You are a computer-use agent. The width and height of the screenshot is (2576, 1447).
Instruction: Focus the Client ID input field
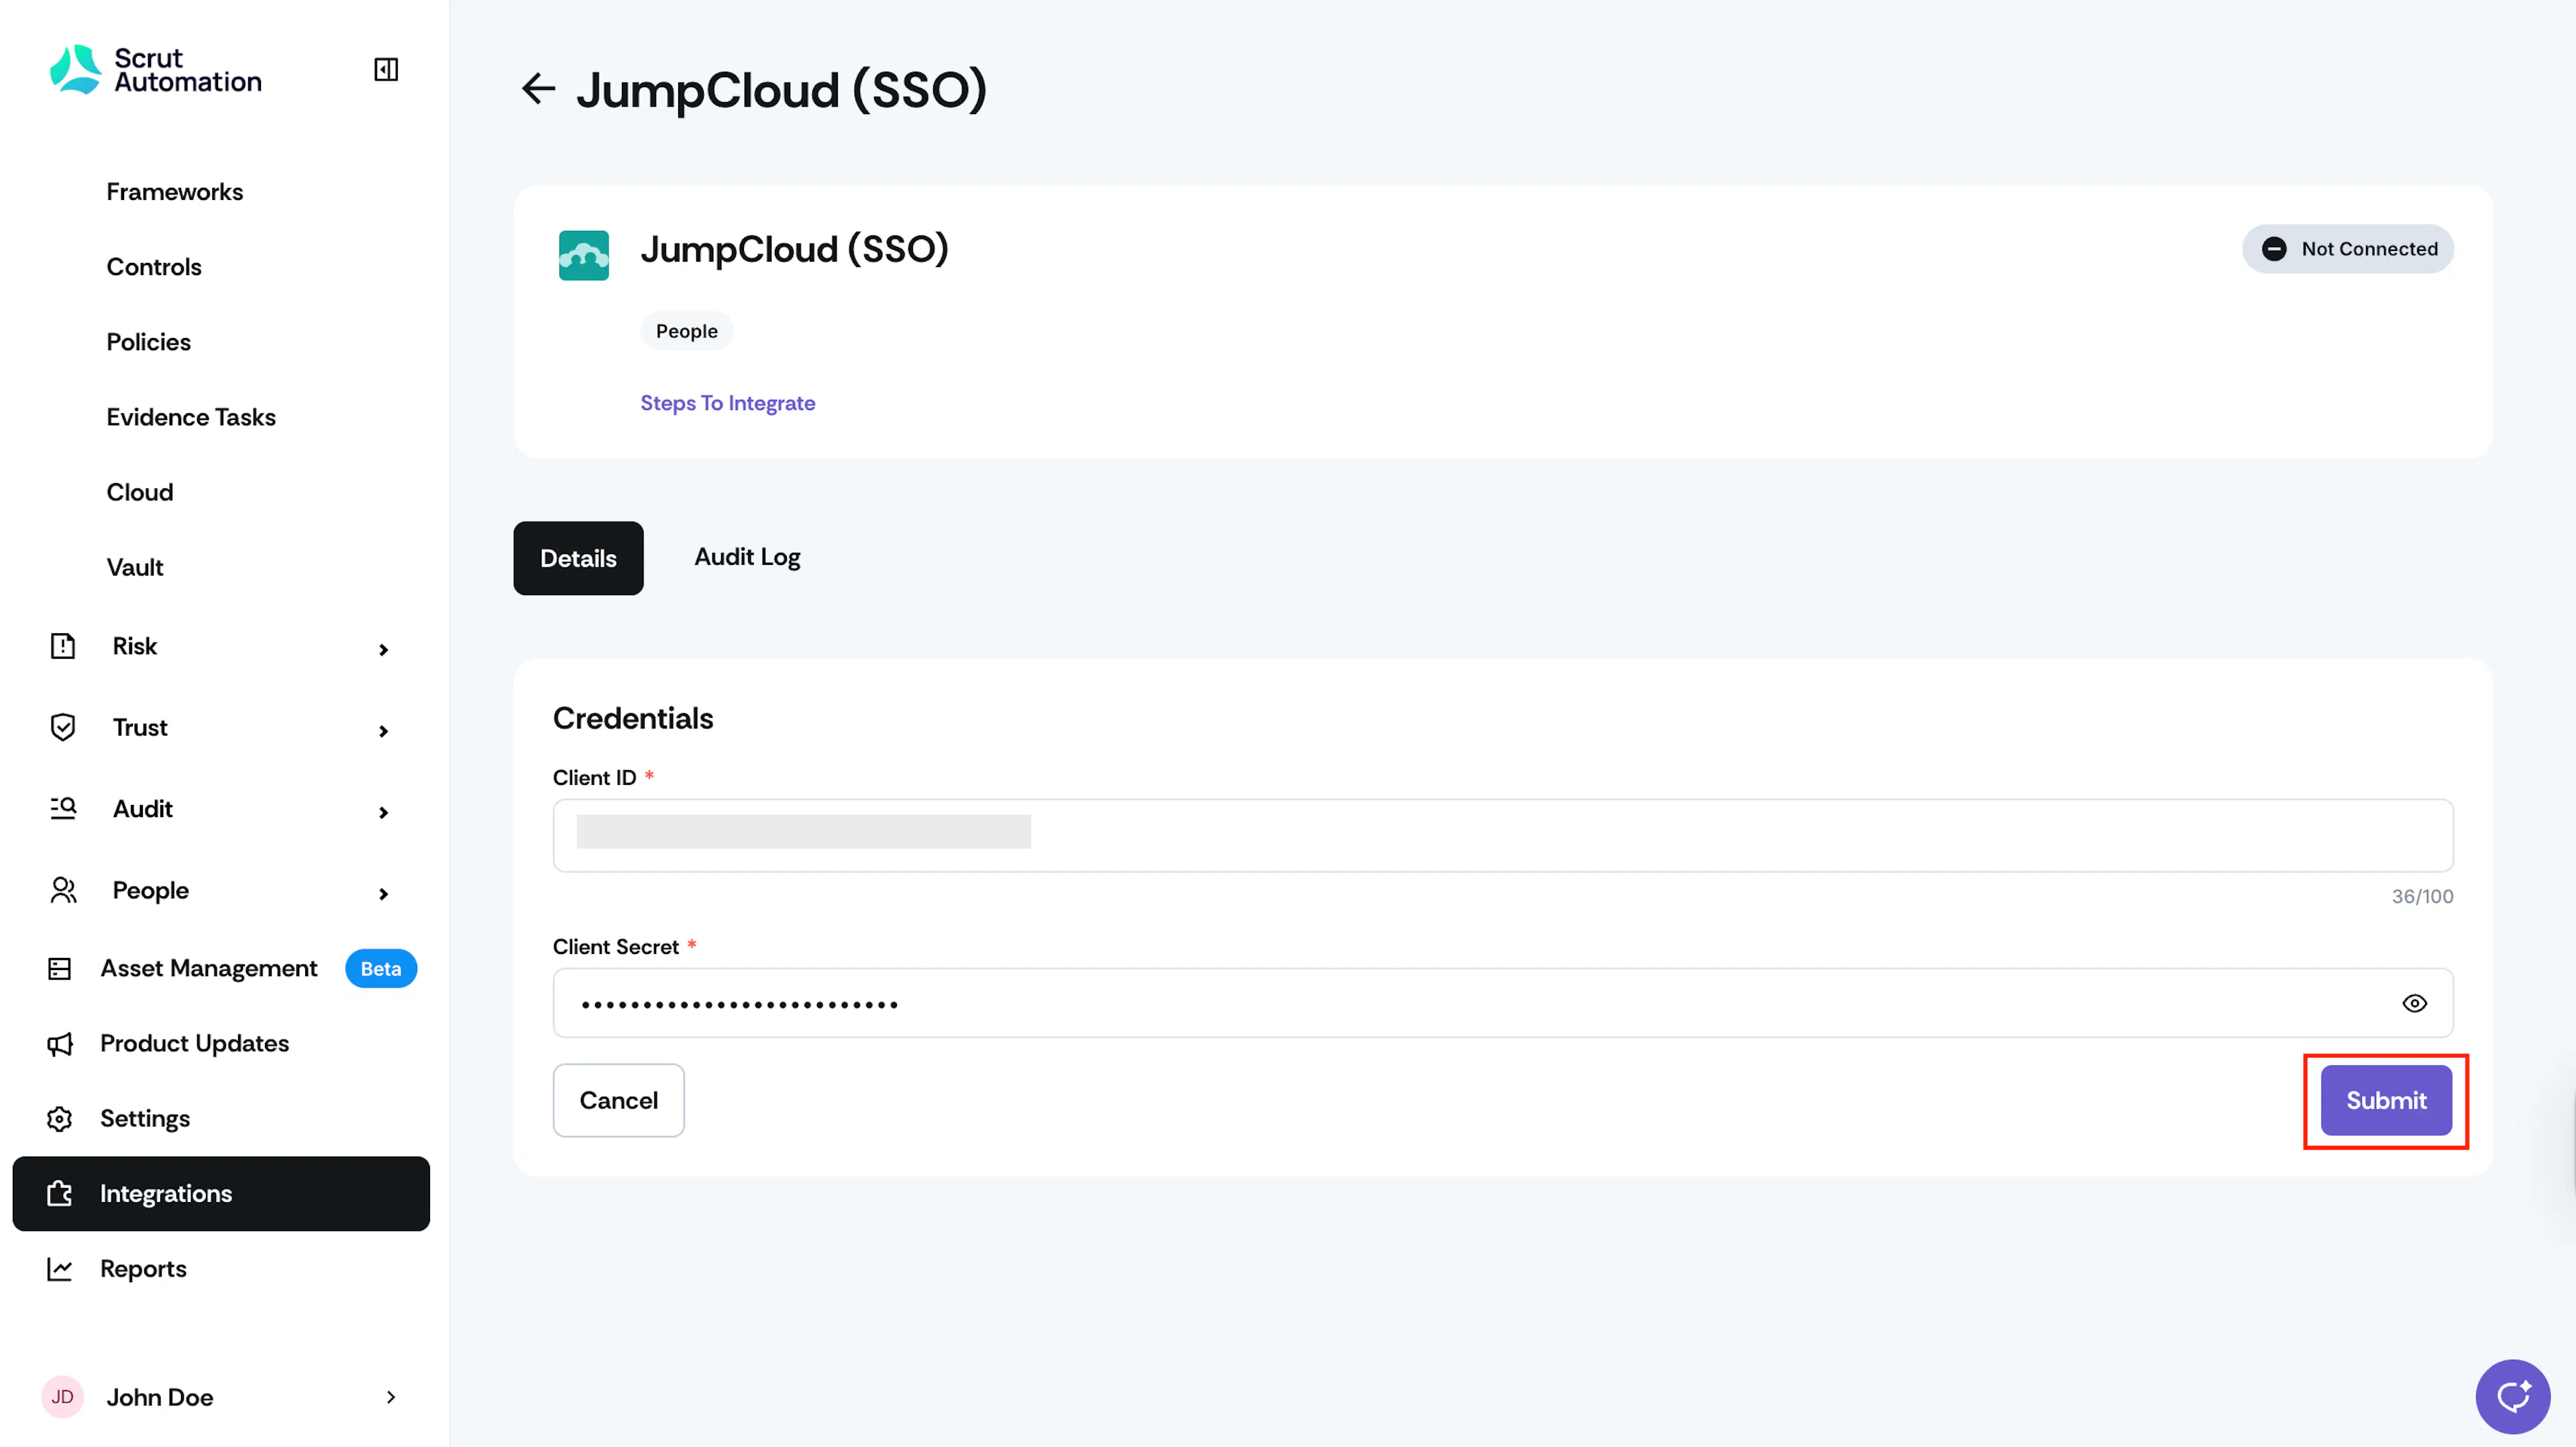pos(1502,835)
